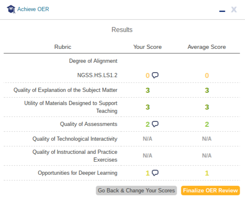Click Quality of Instructional and Practice Exercises
The width and height of the screenshot is (245, 210).
tap(75, 156)
